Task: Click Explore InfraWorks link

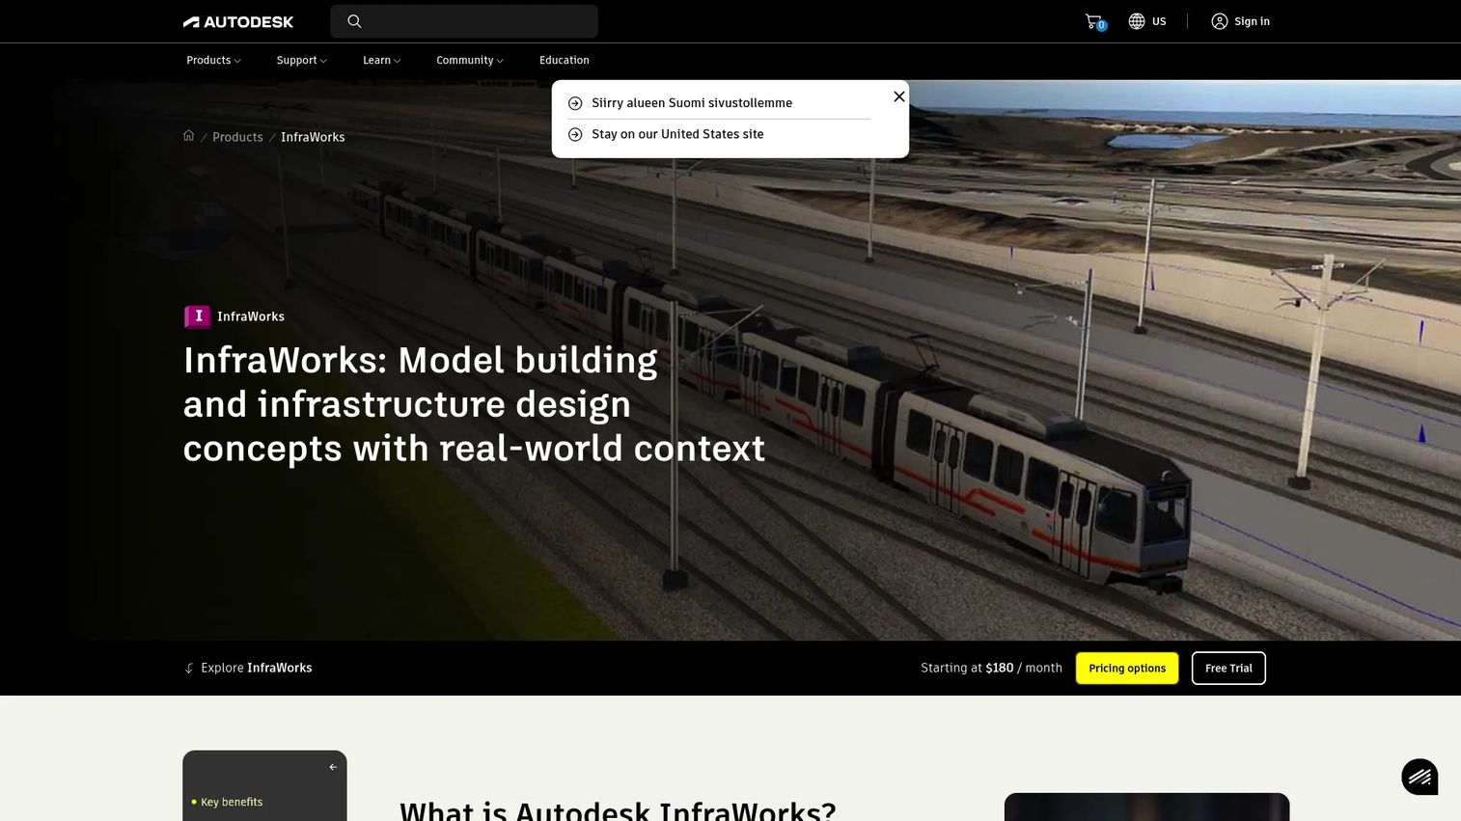Action: [257, 668]
